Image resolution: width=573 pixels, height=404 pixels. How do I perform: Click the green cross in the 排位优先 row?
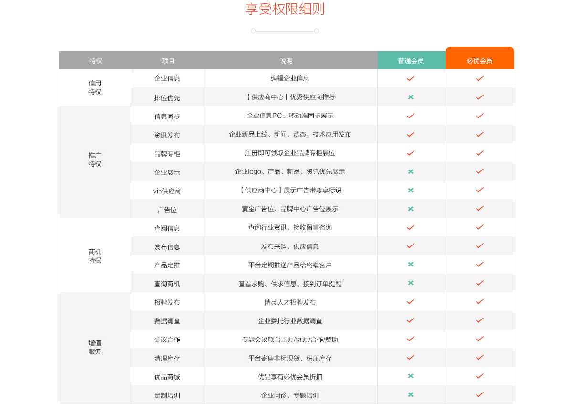[411, 97]
